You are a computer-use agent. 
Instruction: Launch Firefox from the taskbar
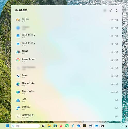(x=61, y=126)
